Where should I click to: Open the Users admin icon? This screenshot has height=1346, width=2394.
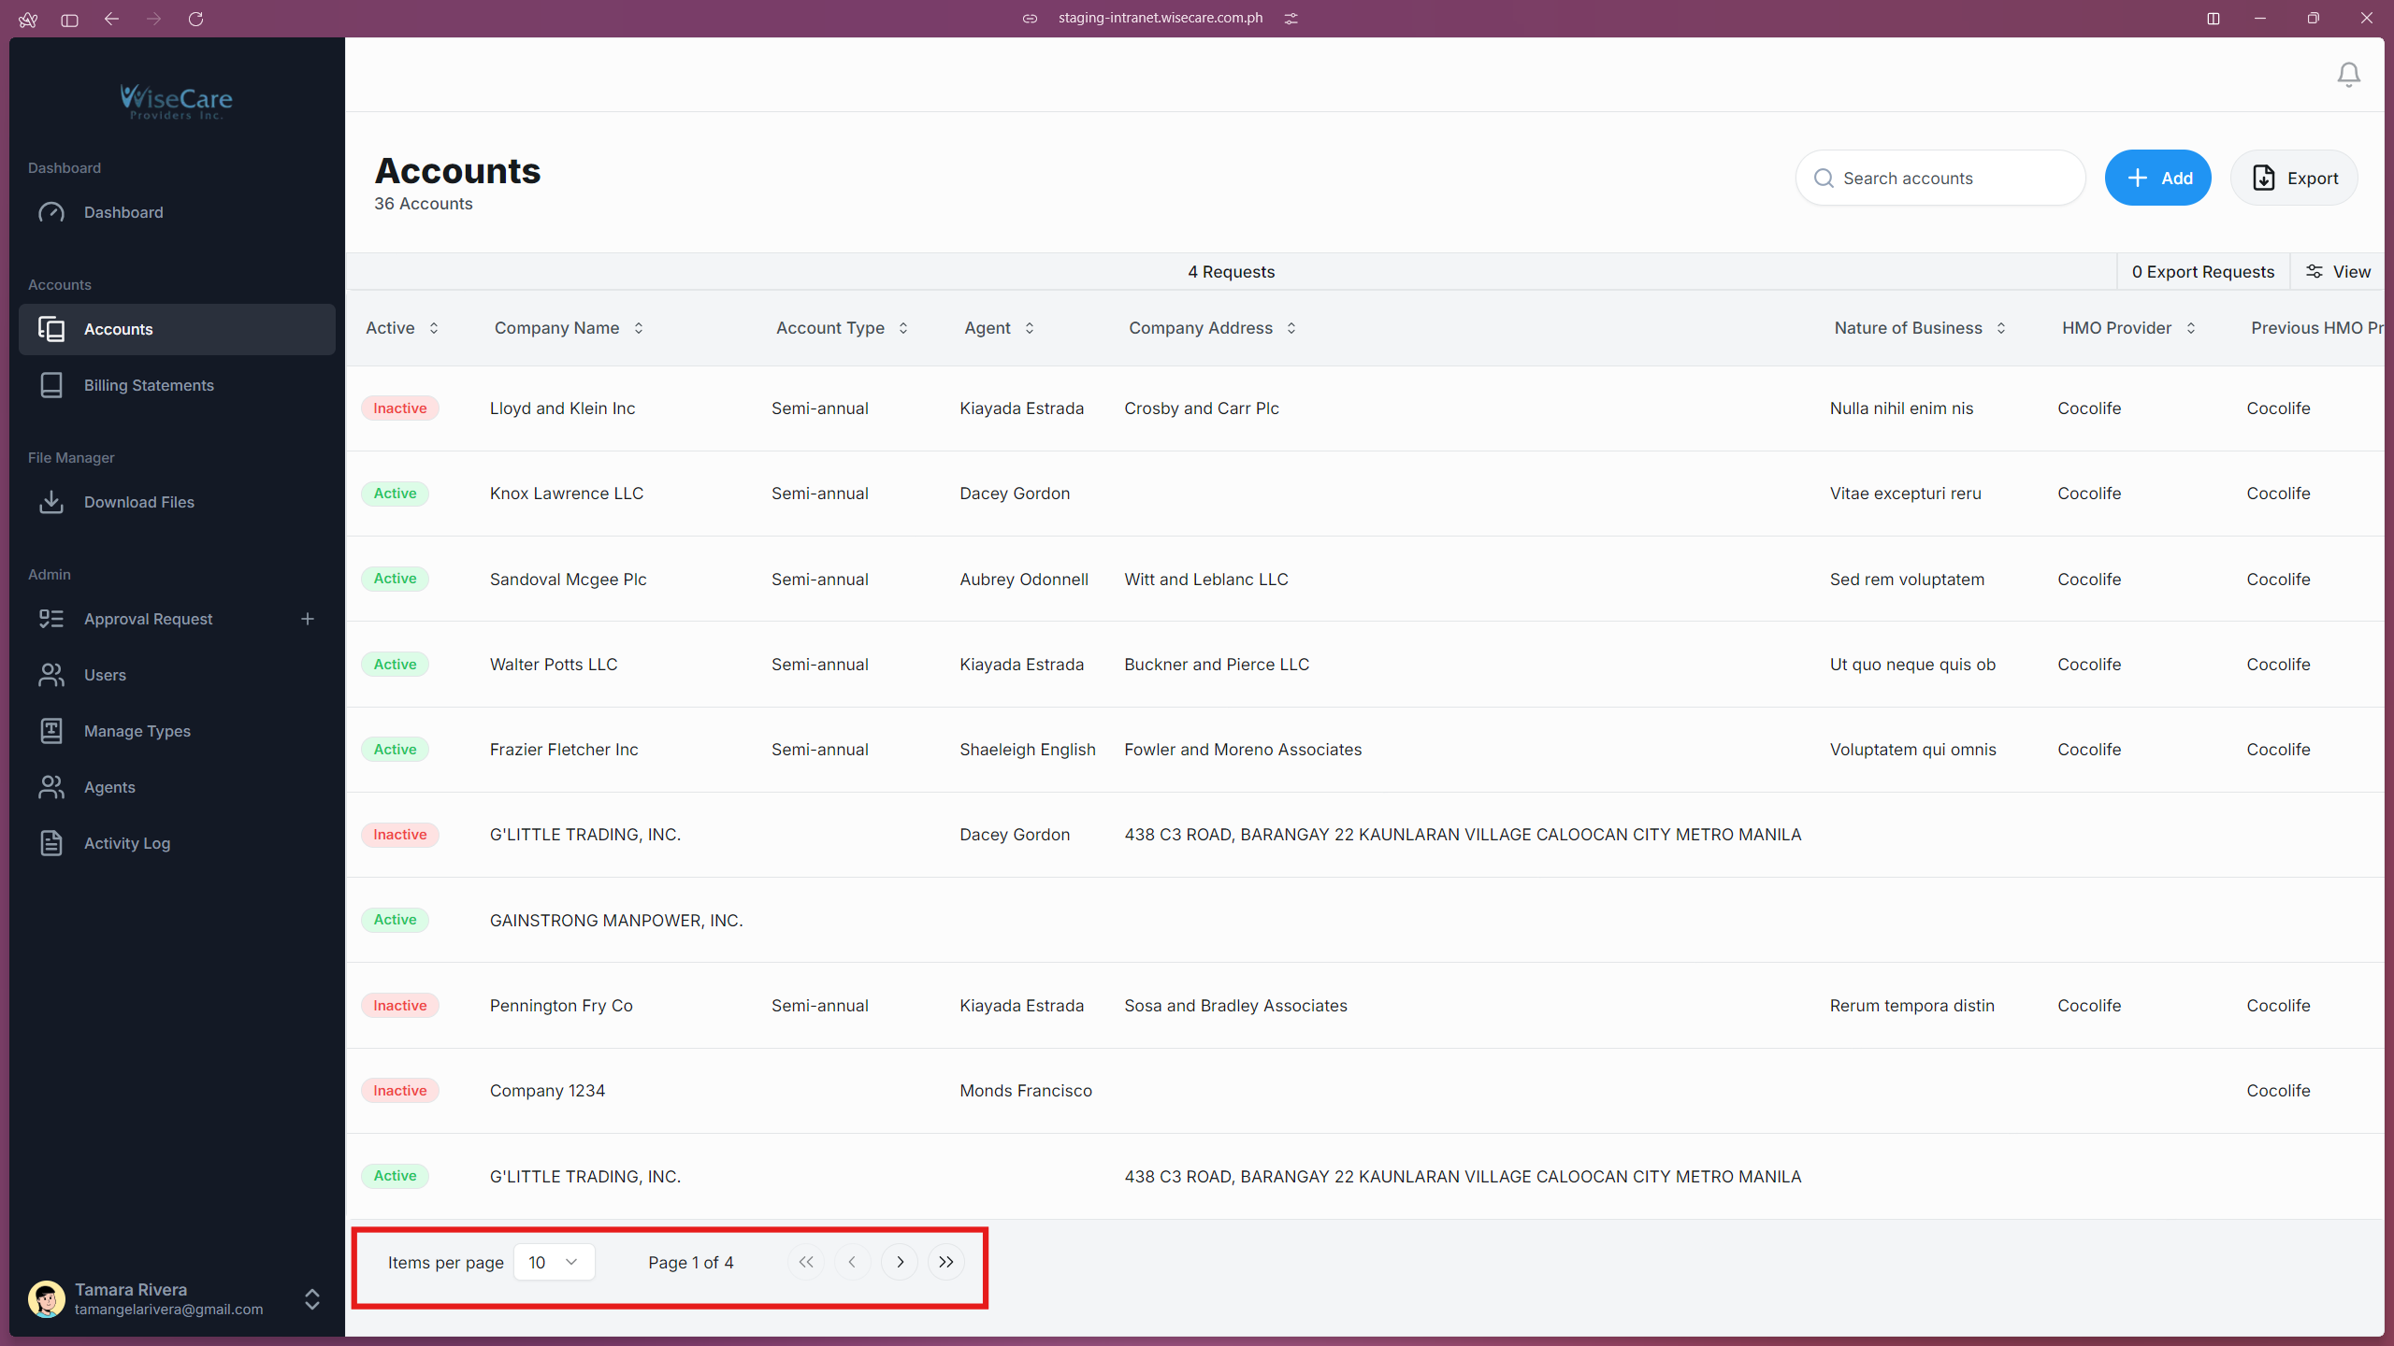coord(51,675)
